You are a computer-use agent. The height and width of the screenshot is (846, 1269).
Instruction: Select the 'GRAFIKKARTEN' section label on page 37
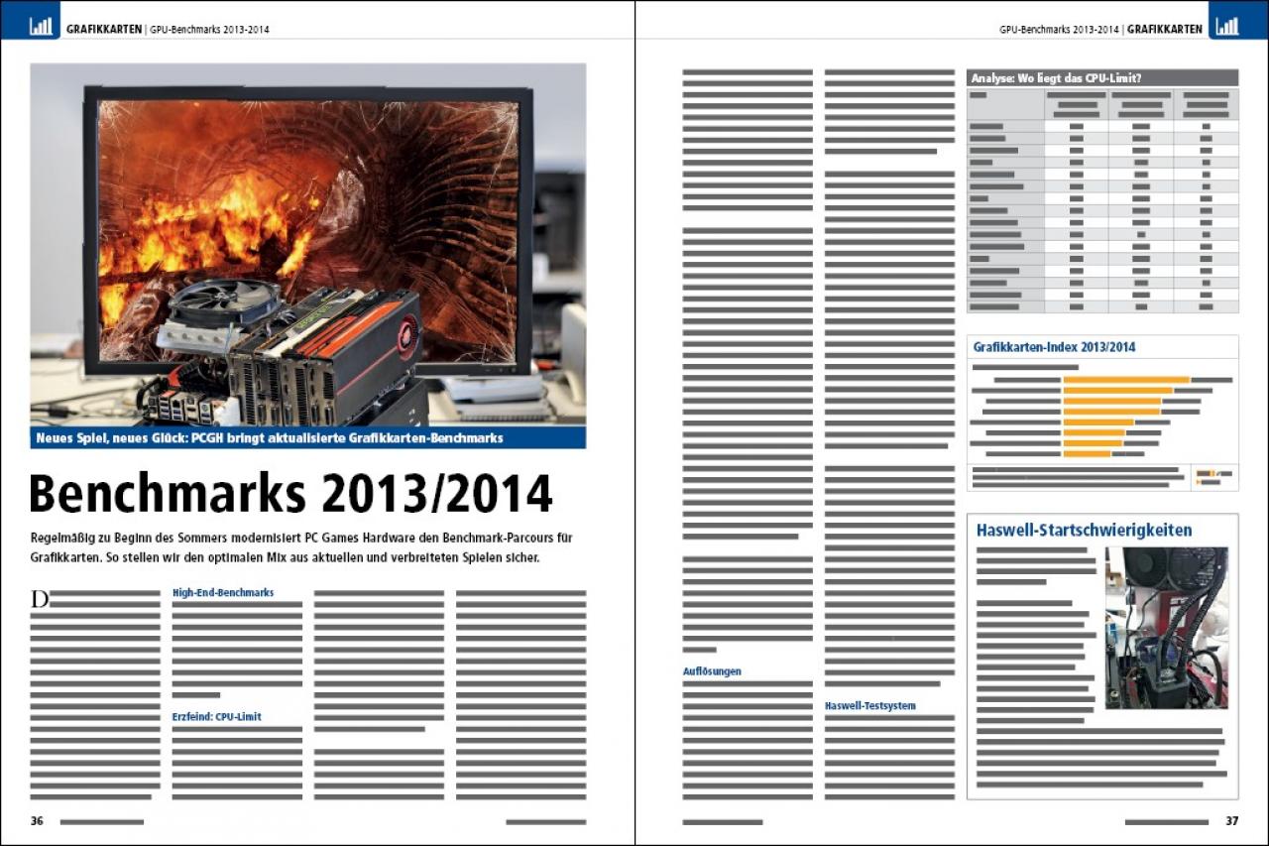click(x=1165, y=29)
